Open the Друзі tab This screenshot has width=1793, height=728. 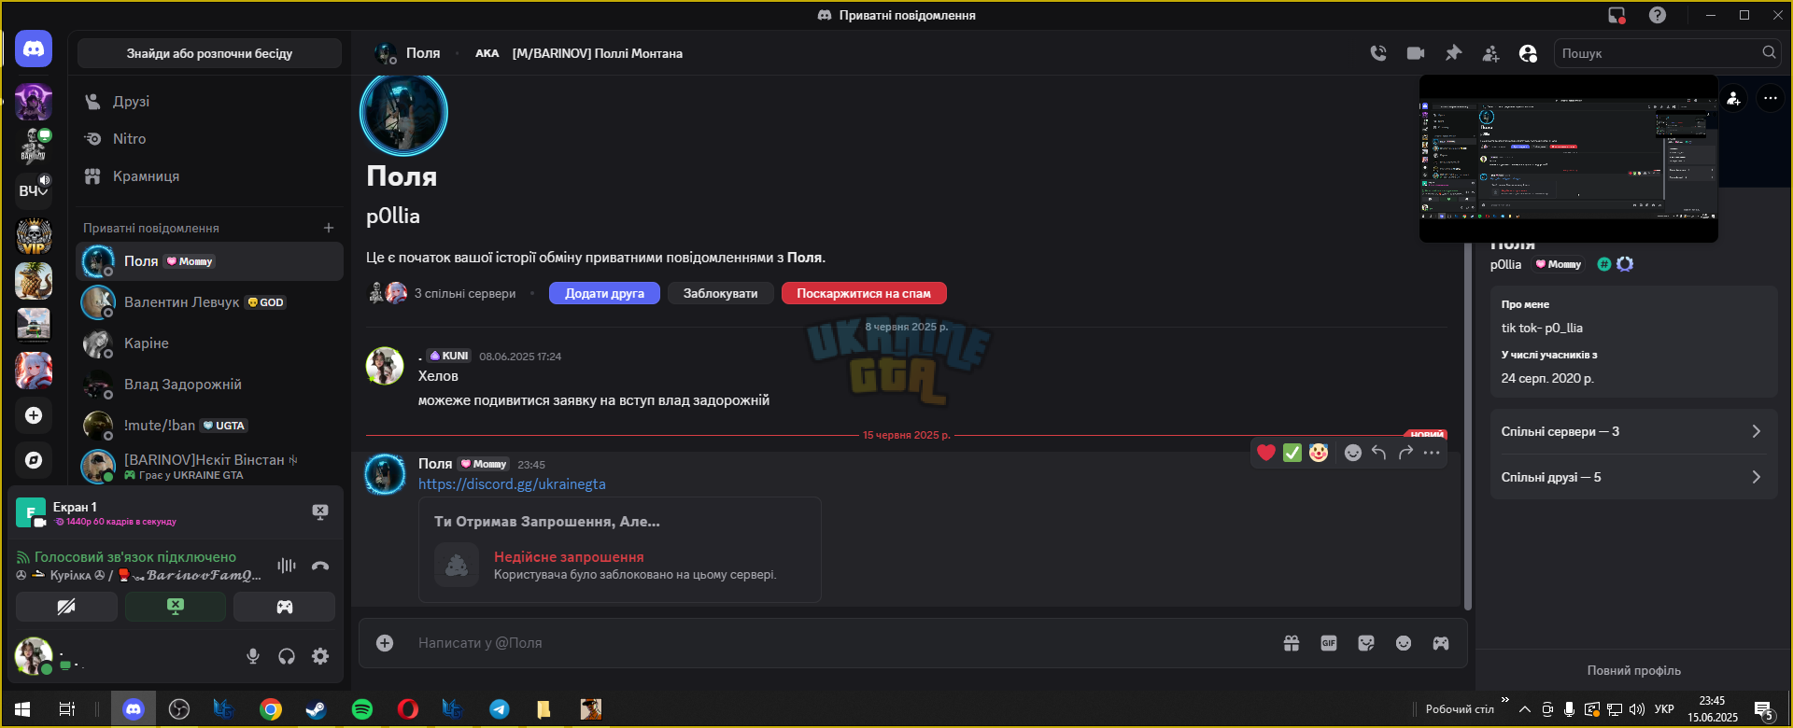[209, 102]
